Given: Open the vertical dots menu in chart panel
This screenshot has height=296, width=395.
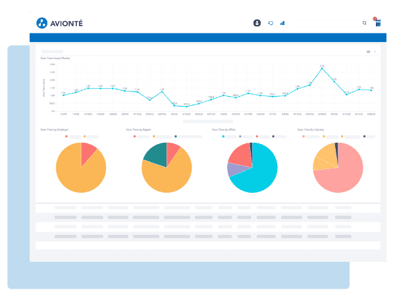Looking at the screenshot, I should point(375,52).
